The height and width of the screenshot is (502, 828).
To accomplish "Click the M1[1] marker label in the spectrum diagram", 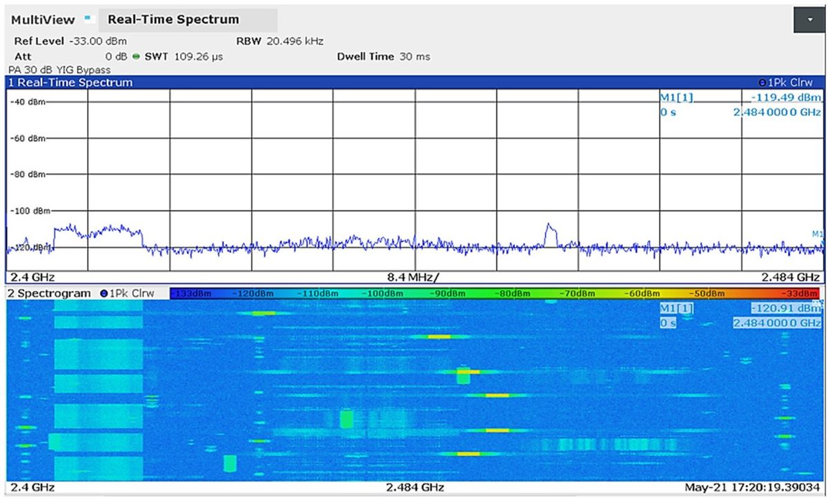I will (x=676, y=98).
